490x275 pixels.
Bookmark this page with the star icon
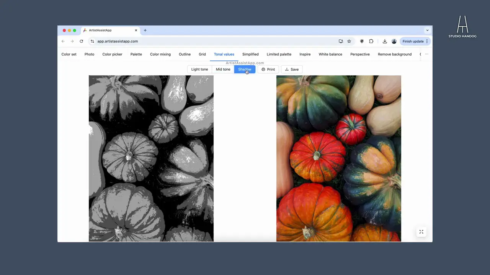[349, 41]
